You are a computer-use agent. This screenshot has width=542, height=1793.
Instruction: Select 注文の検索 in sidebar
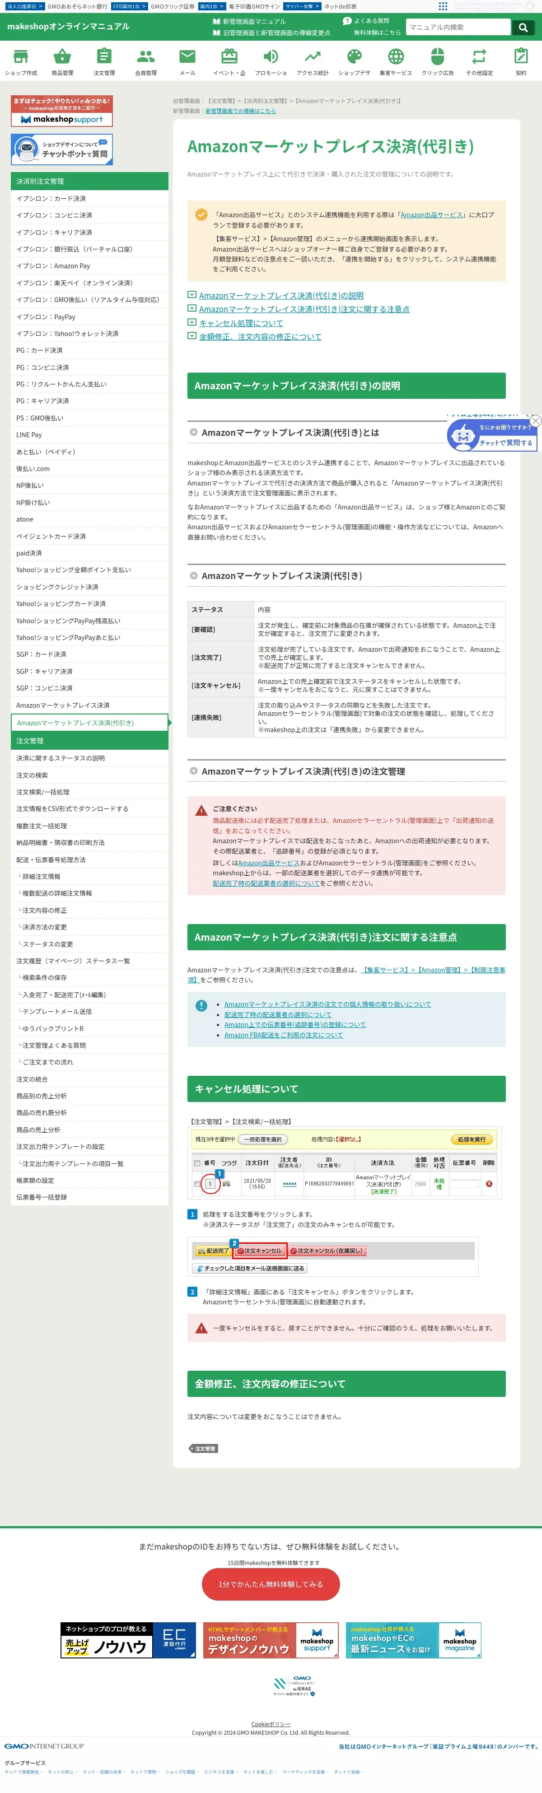[90, 775]
